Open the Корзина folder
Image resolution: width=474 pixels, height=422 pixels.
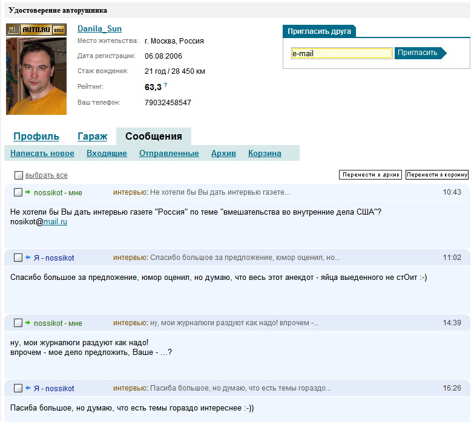(265, 154)
